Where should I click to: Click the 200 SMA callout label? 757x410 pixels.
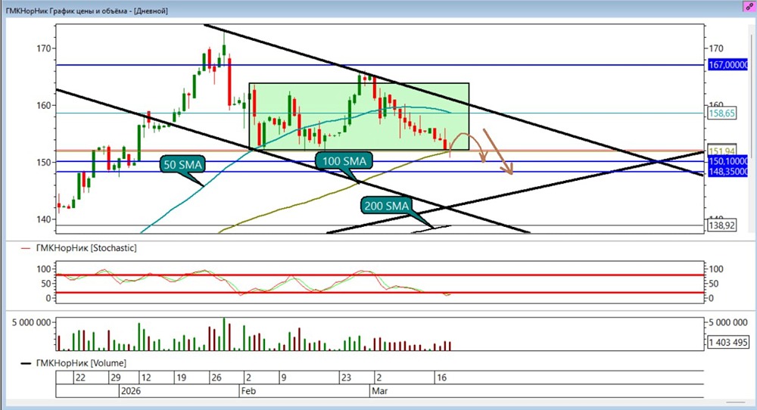tap(386, 206)
